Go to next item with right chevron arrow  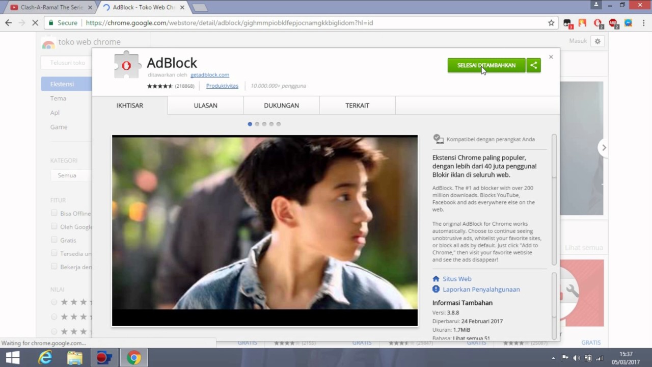[604, 147]
